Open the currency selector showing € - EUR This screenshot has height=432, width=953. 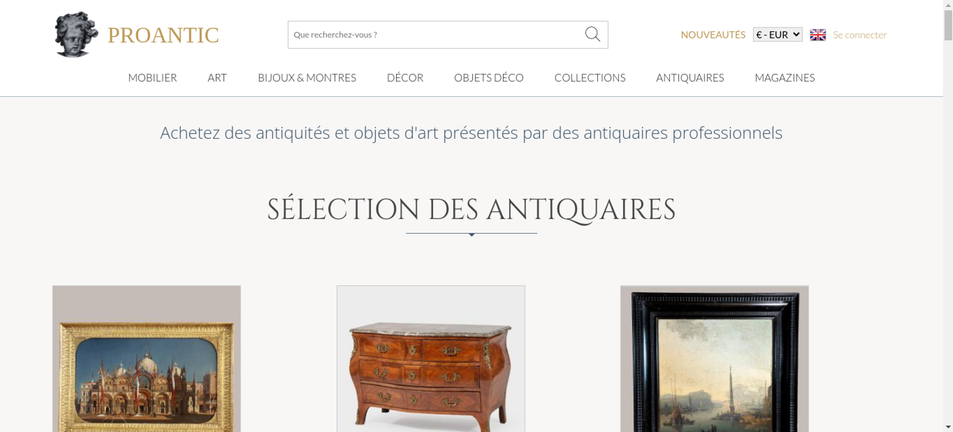tap(778, 35)
